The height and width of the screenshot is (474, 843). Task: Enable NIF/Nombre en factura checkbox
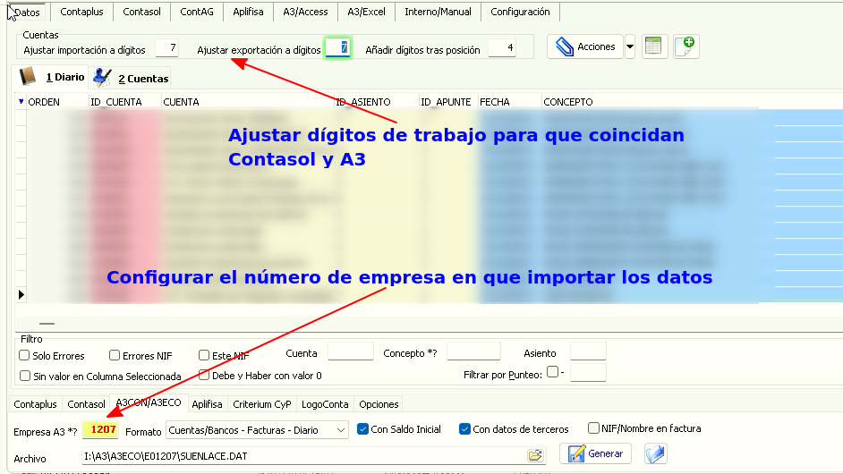click(593, 428)
